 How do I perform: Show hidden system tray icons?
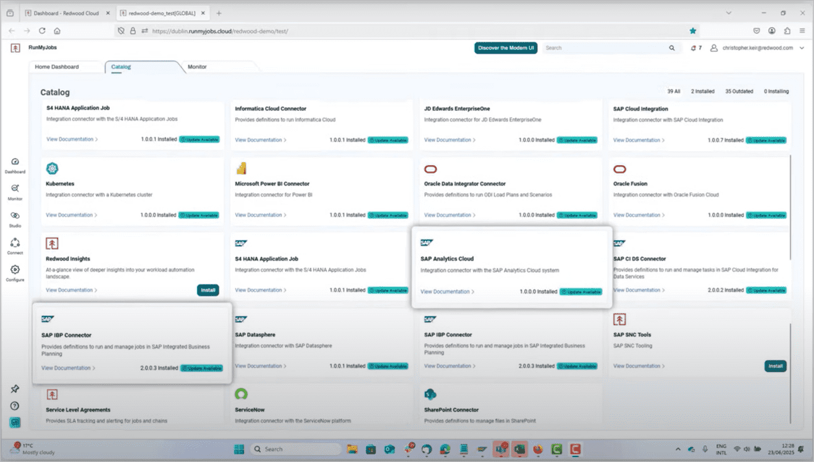click(x=678, y=449)
